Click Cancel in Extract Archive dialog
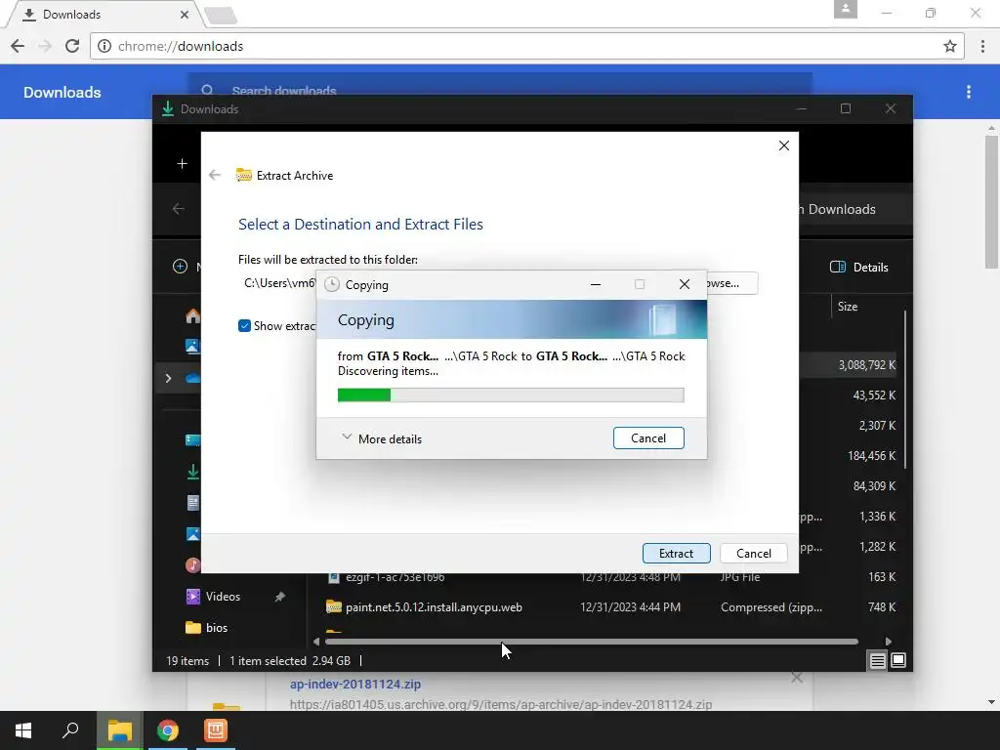The image size is (1000, 750). [753, 553]
